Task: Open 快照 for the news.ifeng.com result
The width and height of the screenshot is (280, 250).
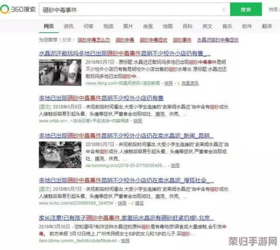Action: pyautogui.click(x=168, y=83)
